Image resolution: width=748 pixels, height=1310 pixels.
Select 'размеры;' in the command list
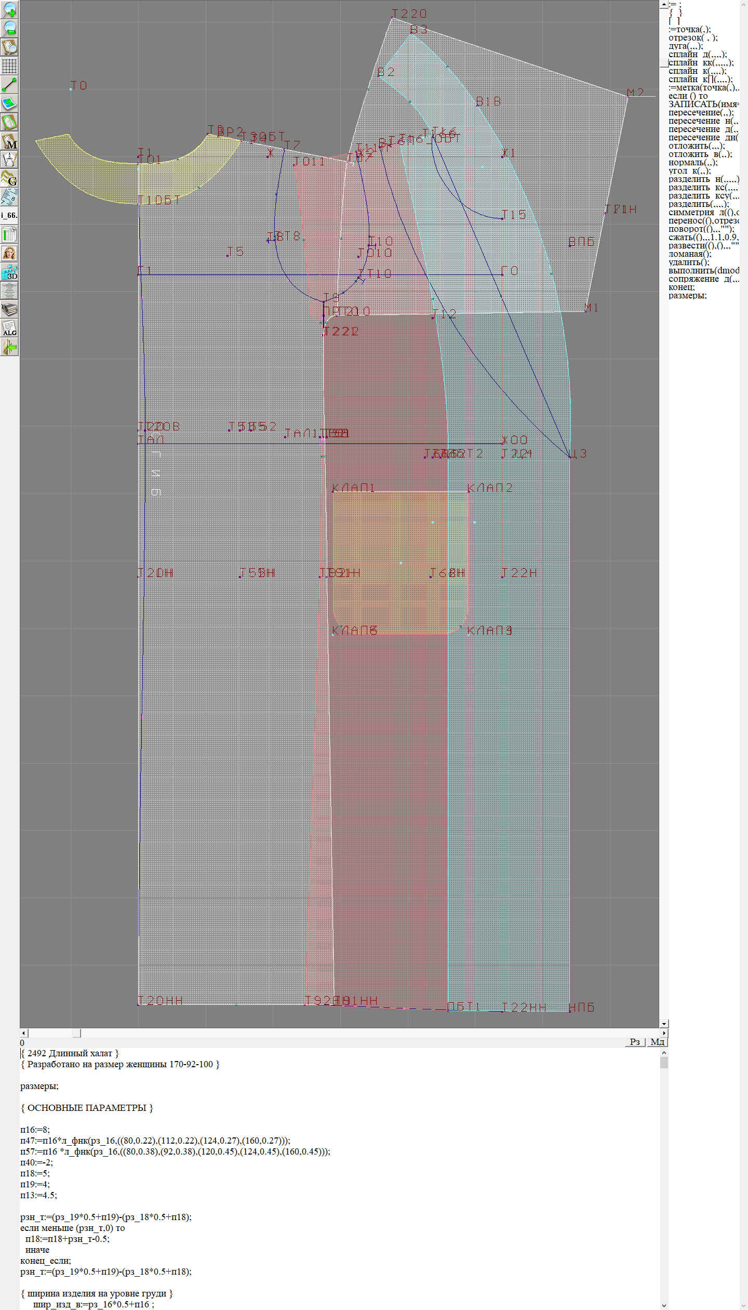(687, 296)
